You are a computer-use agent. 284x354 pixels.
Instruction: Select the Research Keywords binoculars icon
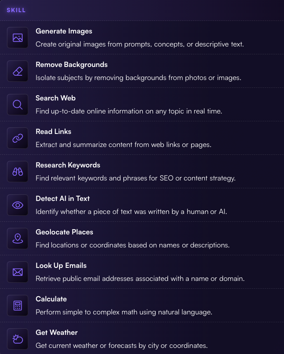pos(17,172)
